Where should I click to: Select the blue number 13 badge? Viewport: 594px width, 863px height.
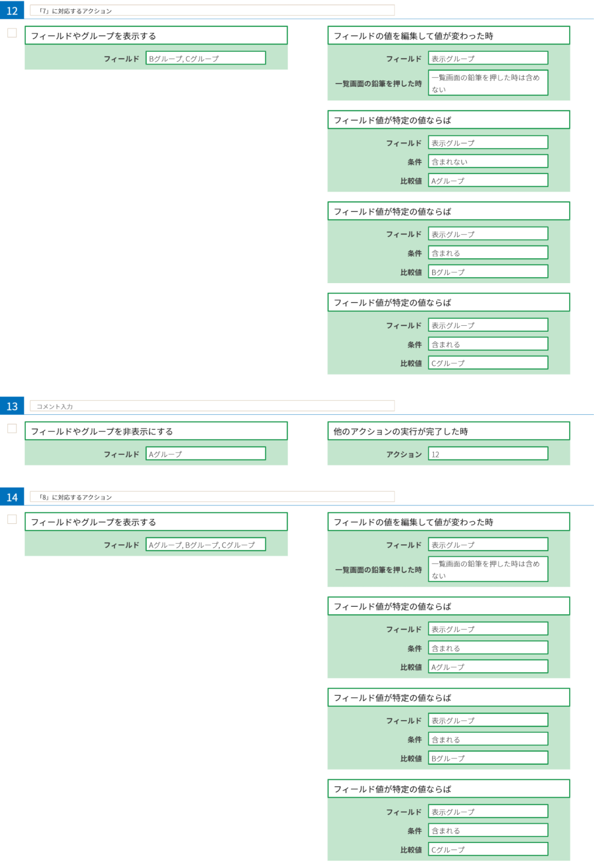[x=12, y=406]
